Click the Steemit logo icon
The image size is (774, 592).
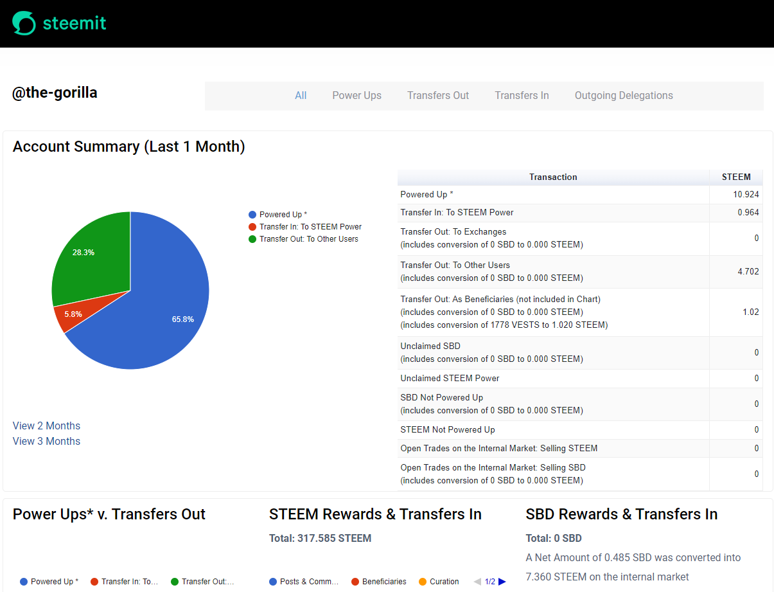[24, 23]
